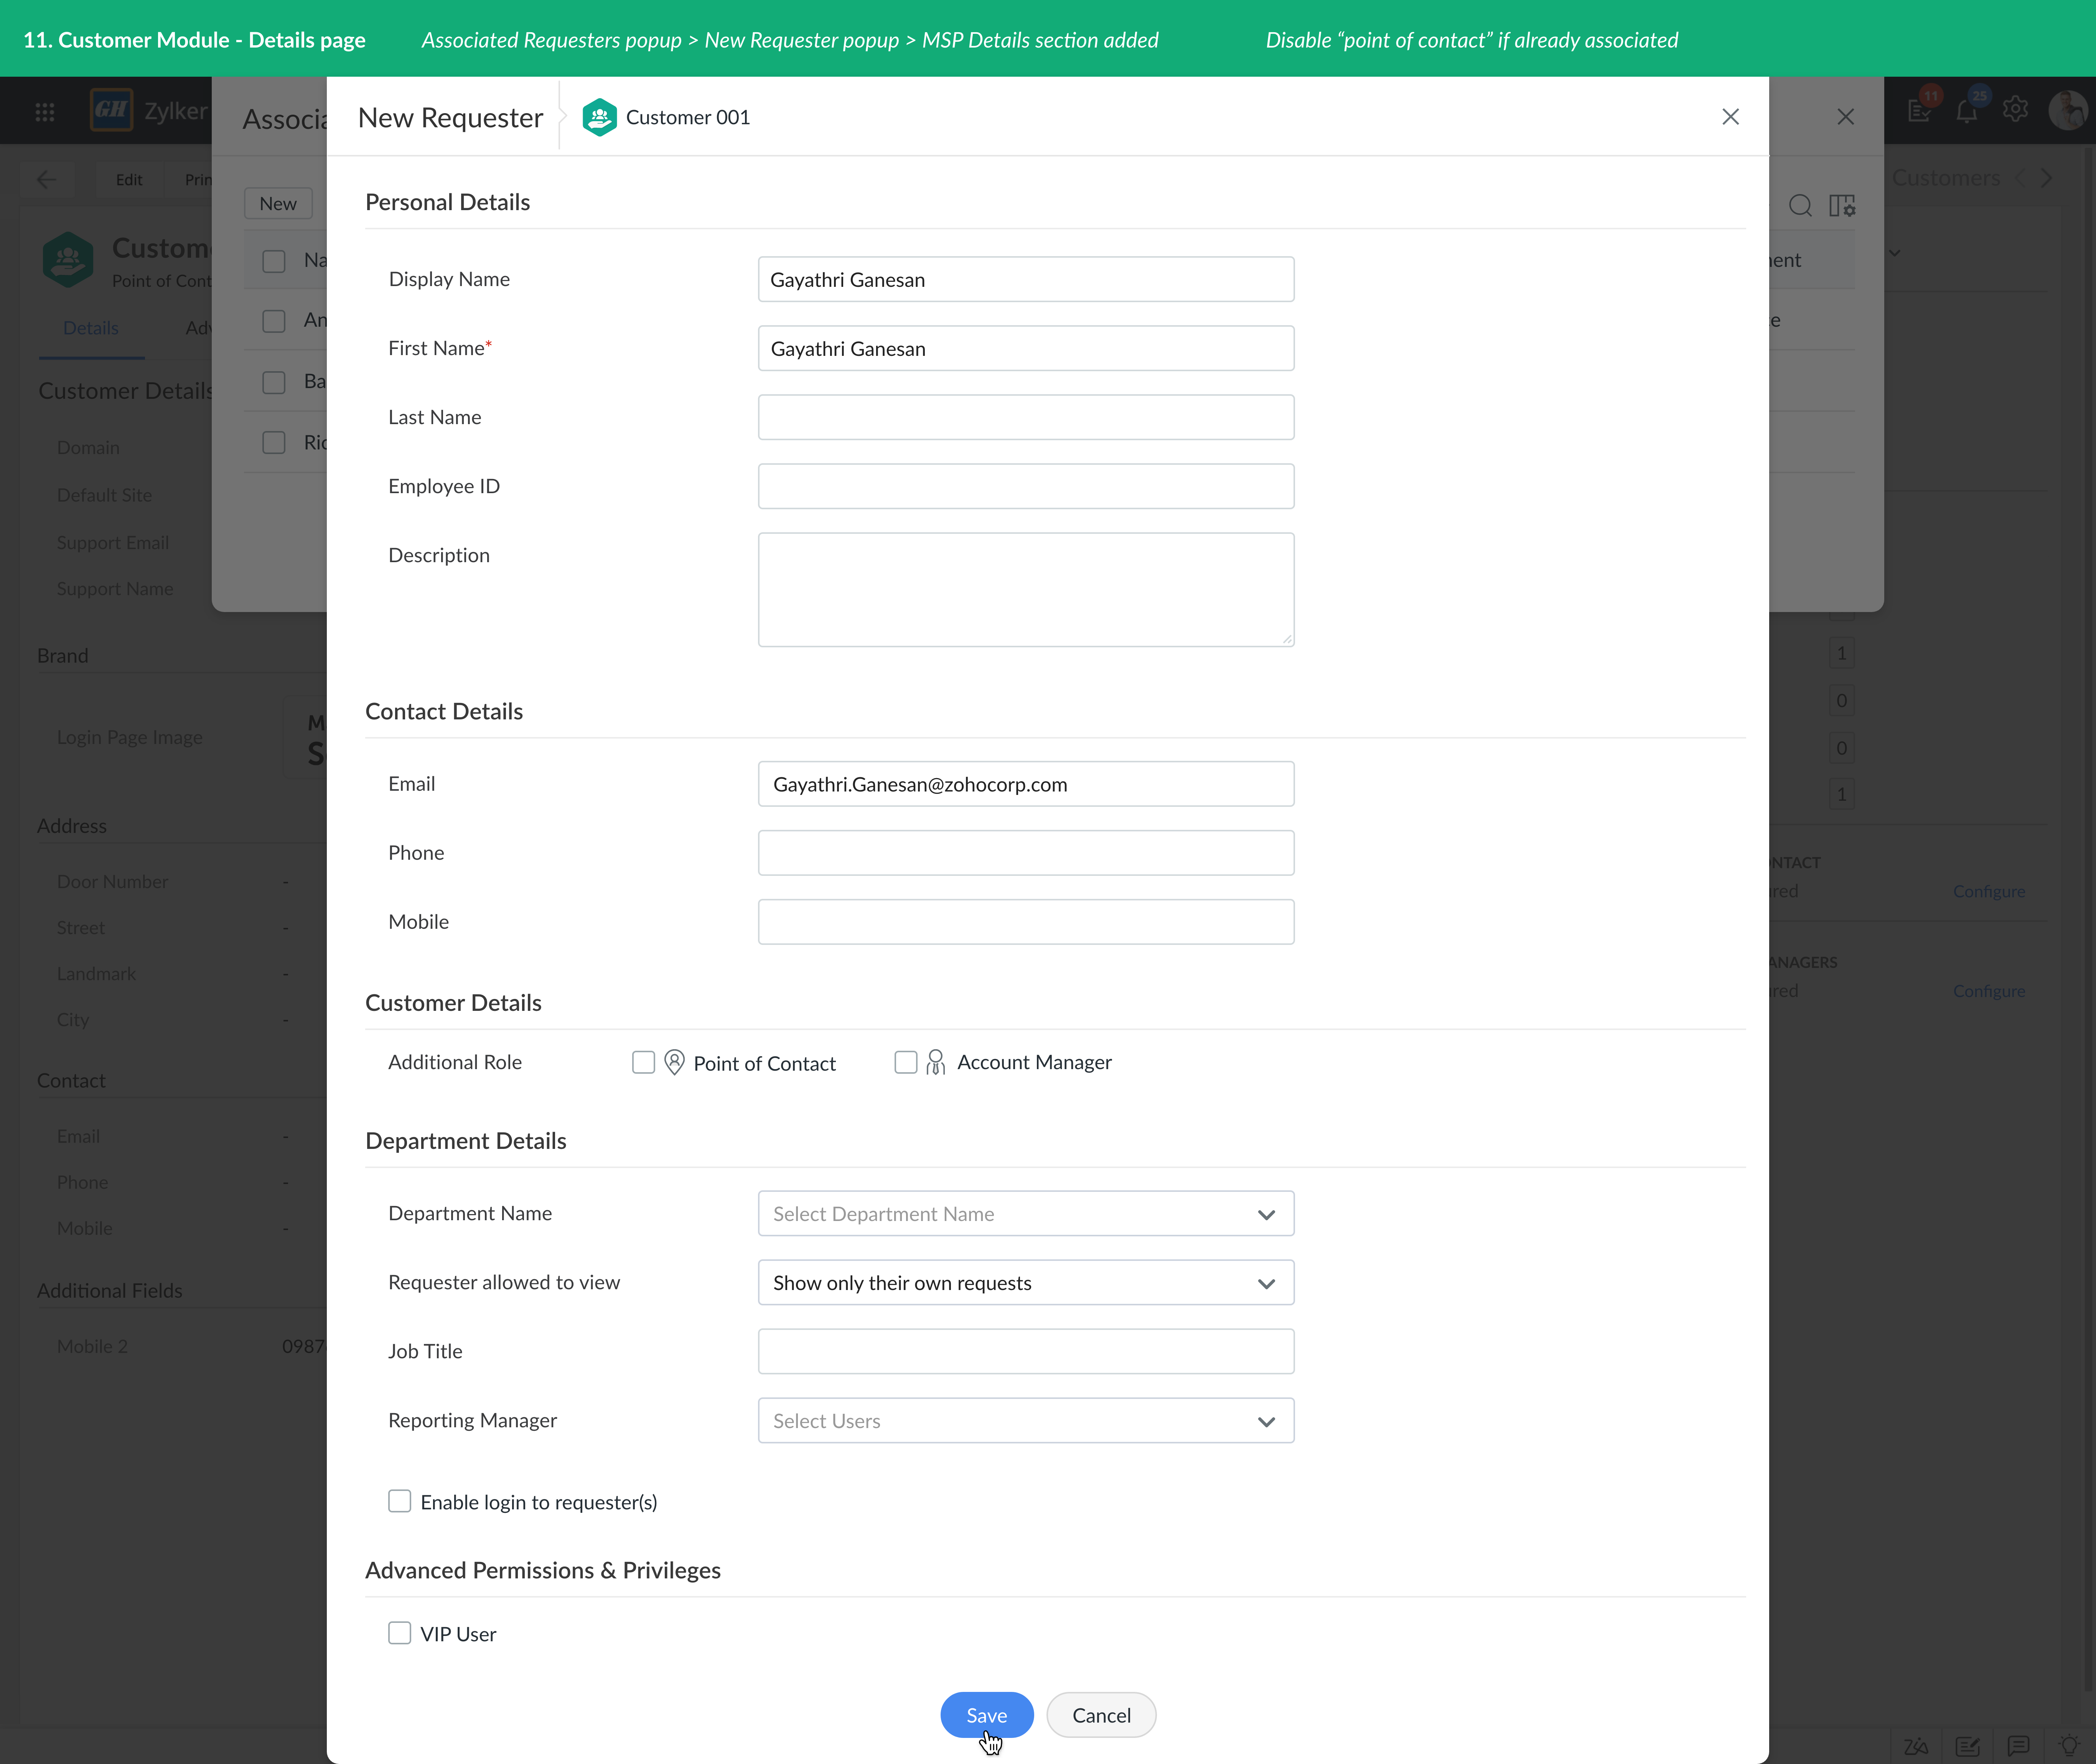
Task: Click the New button in Associated Requesters
Action: click(x=278, y=204)
